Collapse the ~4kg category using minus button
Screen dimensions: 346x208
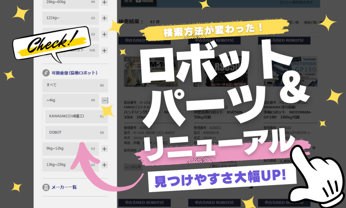(x=104, y=100)
